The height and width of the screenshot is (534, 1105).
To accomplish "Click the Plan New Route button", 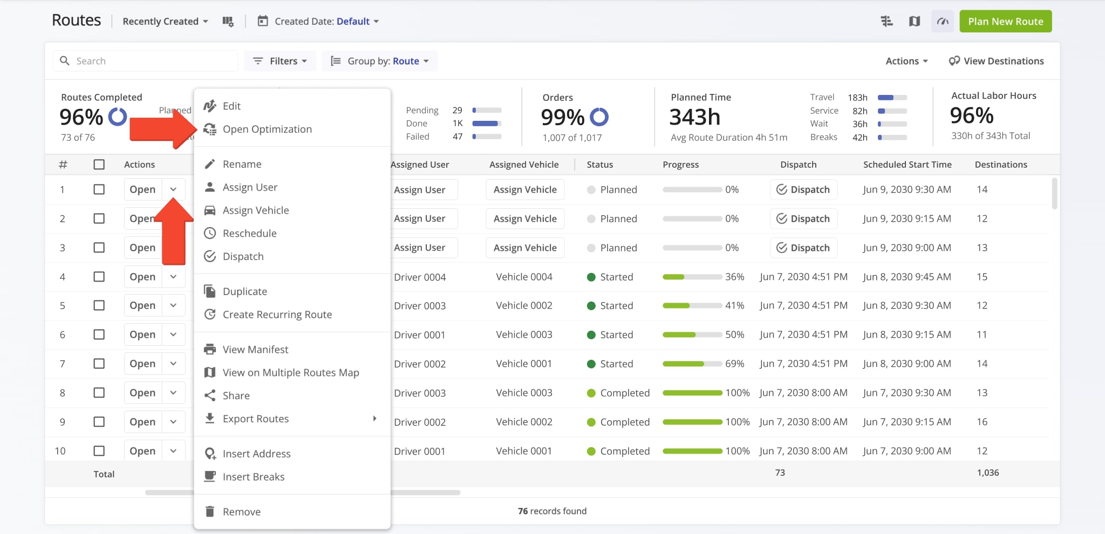I will tap(1005, 21).
